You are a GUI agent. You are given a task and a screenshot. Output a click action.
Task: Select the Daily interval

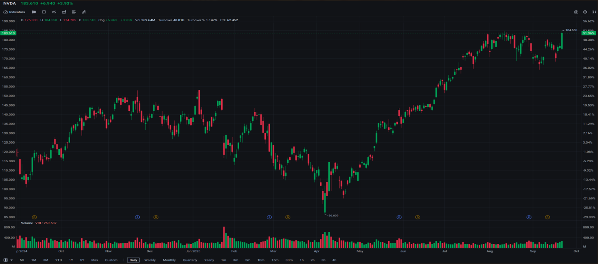(x=133, y=260)
